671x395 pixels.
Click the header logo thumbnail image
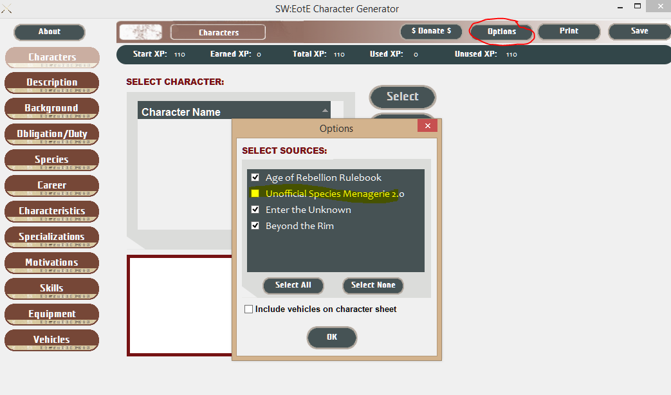click(x=140, y=32)
